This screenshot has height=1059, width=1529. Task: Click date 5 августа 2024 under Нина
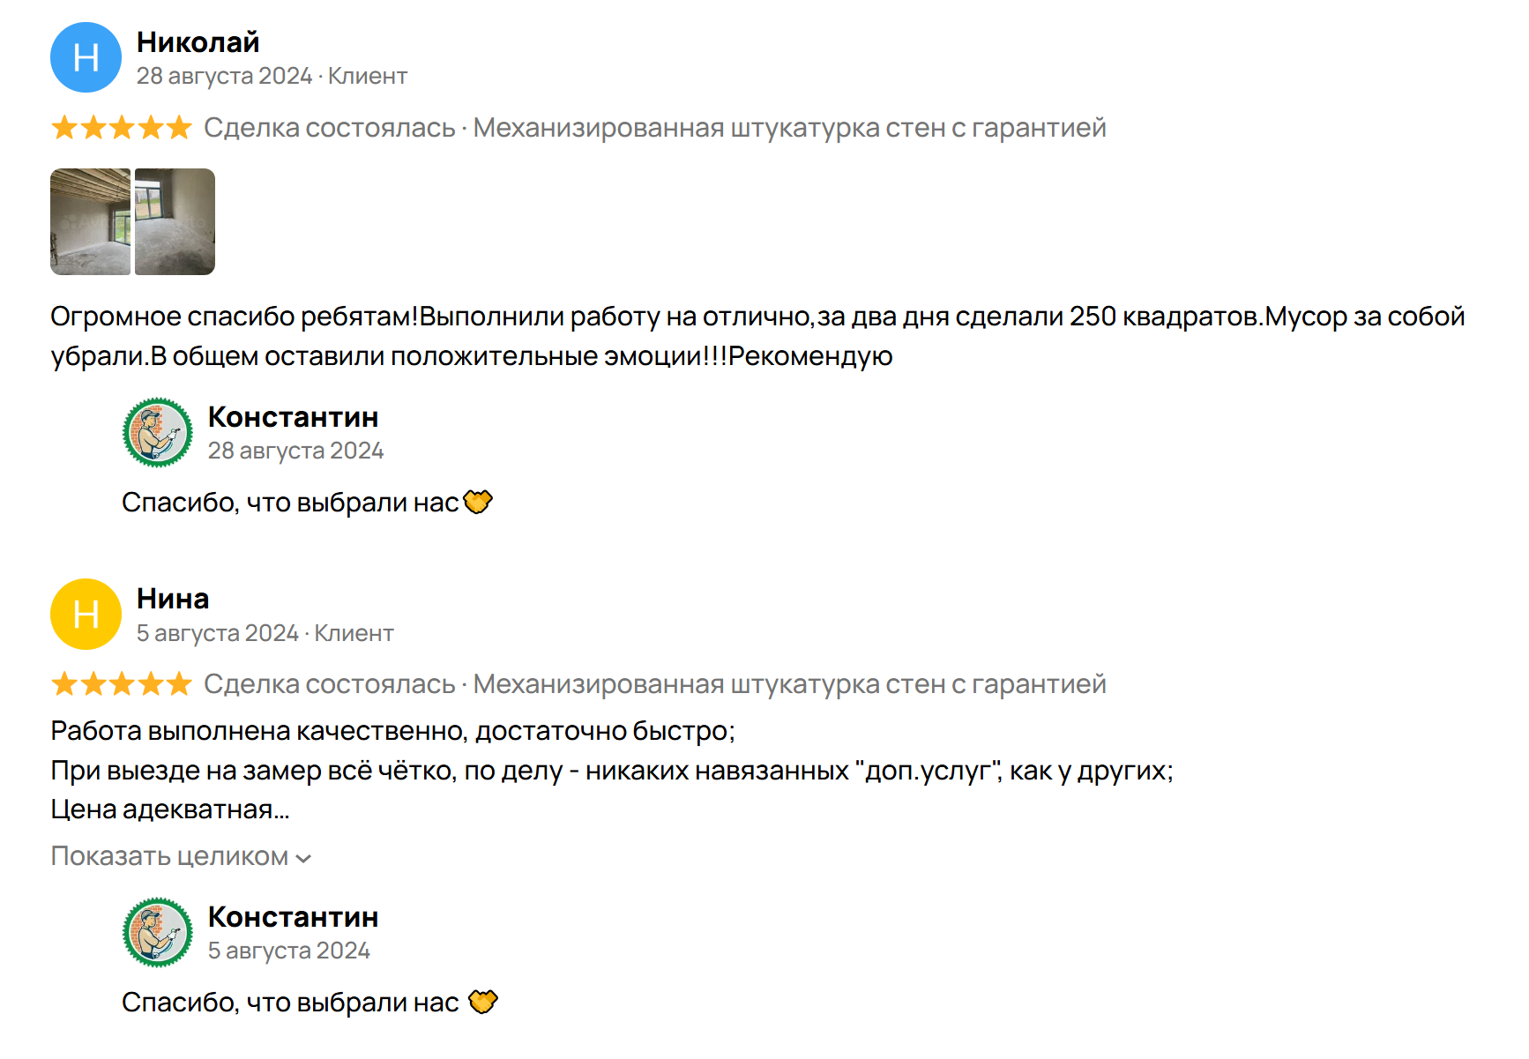217,633
